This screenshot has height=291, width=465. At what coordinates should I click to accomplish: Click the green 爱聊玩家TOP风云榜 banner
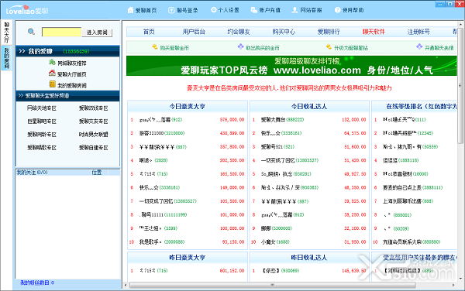click(x=291, y=66)
